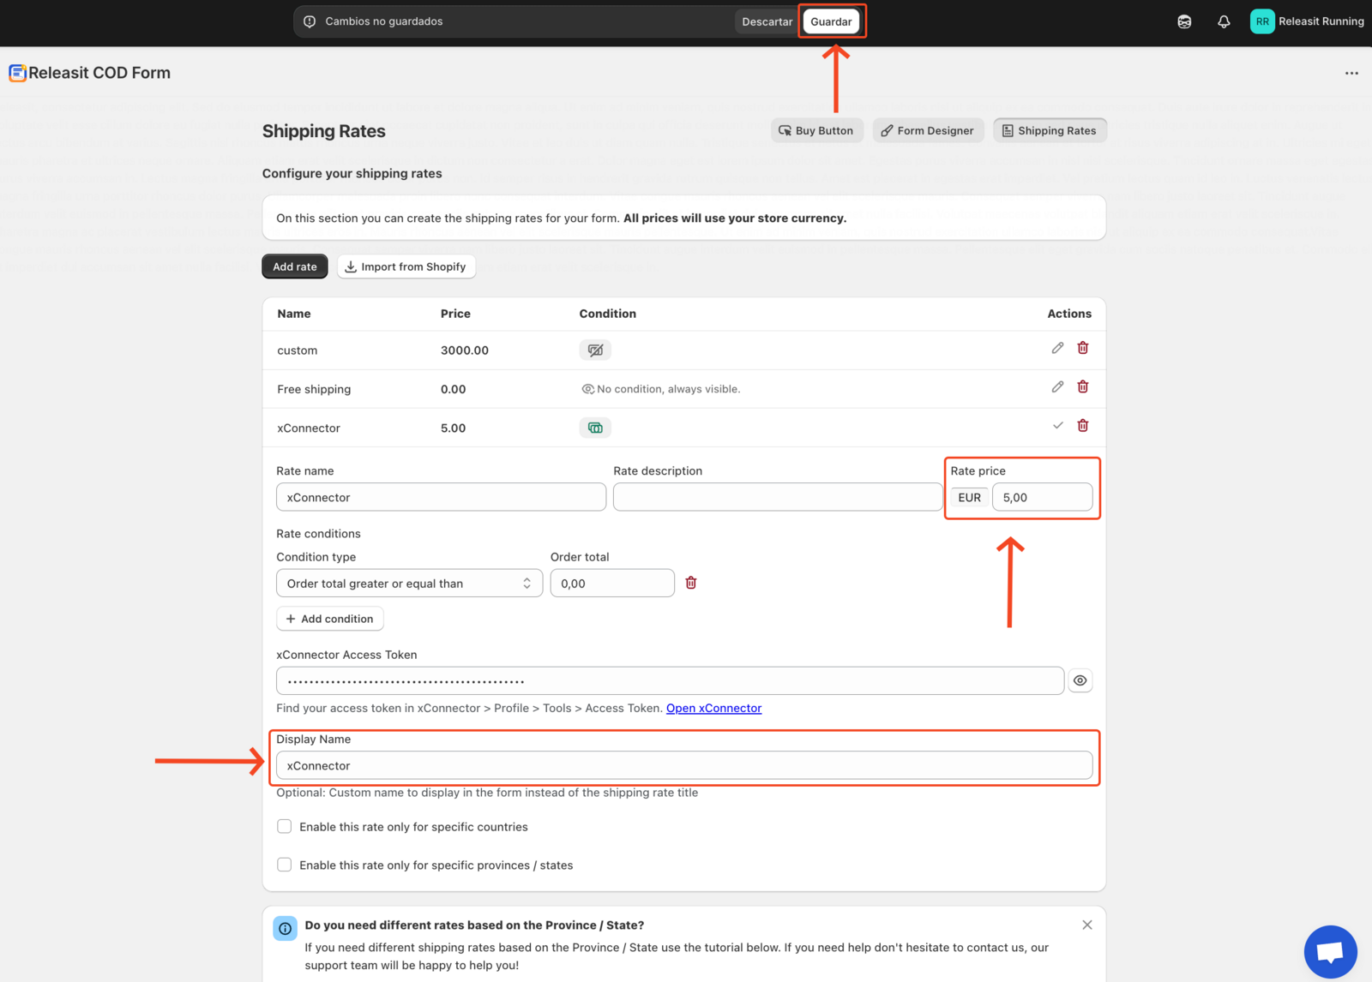The image size is (1372, 982).
Task: Click Add condition button
Action: [x=330, y=619]
